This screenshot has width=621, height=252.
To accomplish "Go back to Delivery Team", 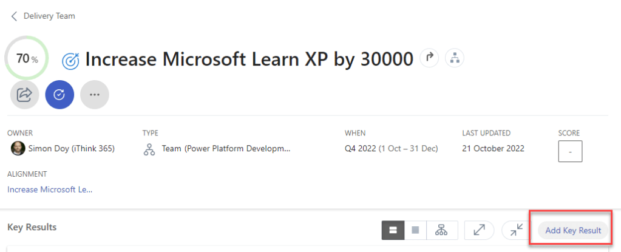I will (x=49, y=16).
